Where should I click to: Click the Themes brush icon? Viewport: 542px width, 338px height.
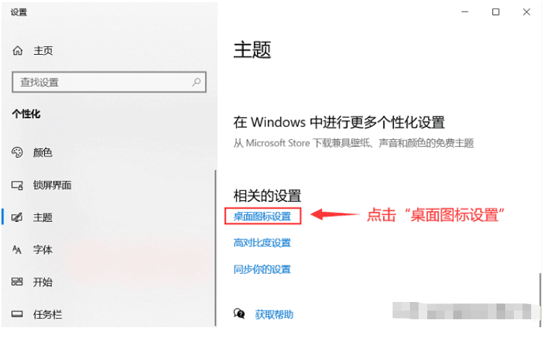(x=17, y=218)
